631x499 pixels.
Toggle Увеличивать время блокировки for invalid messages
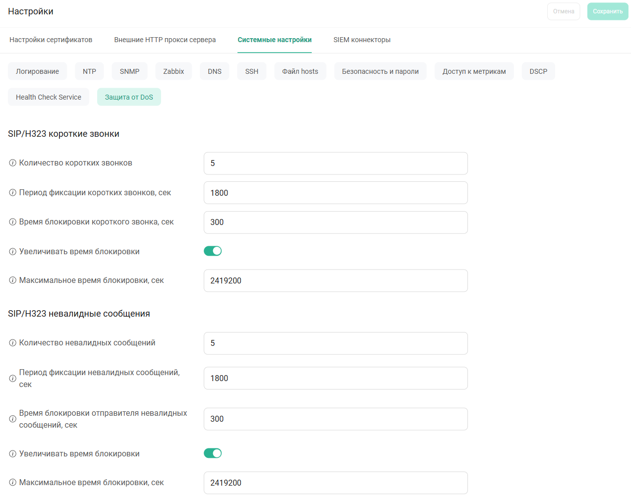pyautogui.click(x=213, y=453)
